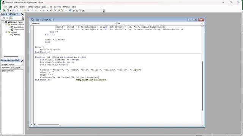Screen dimensions: 243x136
Task: Open Standard toolbar options arrow
Action: coord(104,11)
